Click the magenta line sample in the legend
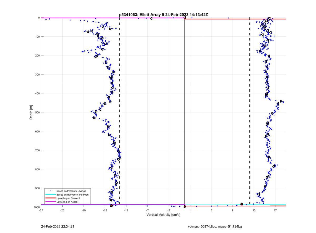316x233 pixels. 50,202
